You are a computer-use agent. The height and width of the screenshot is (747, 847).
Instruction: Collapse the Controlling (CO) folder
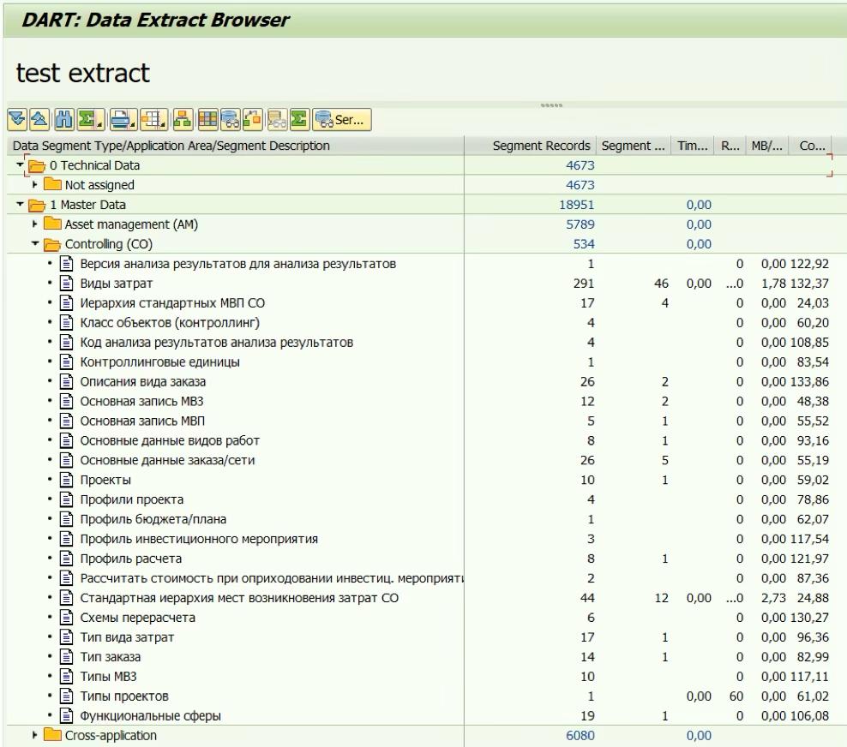coord(35,244)
